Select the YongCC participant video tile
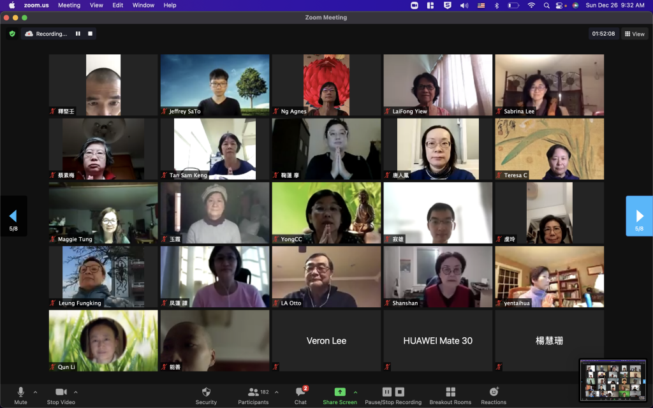The height and width of the screenshot is (408, 653). click(x=326, y=213)
